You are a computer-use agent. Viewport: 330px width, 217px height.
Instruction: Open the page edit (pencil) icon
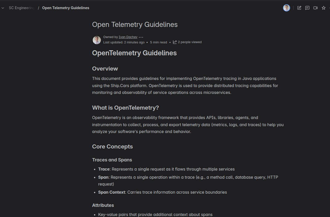click(299, 8)
